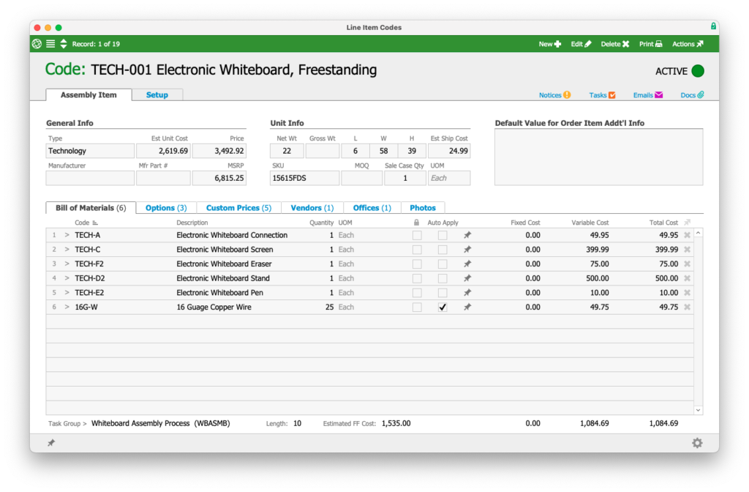Viewport: 749px width, 492px height.
Task: Click the record navigation up-down stepper
Action: (63, 44)
